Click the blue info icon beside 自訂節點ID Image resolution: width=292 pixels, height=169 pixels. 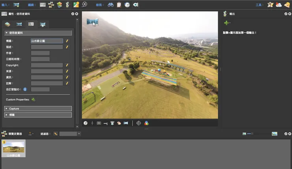25,90
